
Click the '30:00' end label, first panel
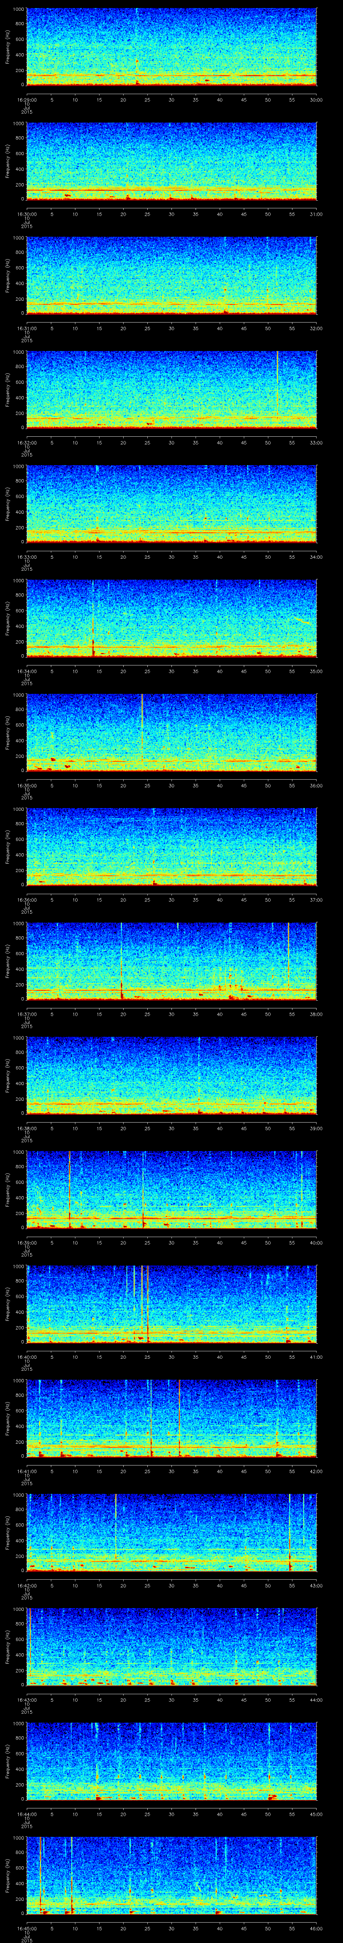pos(316,99)
